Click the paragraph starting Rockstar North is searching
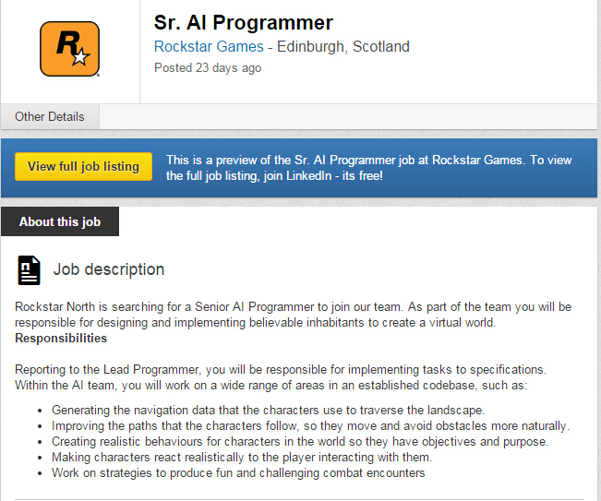This screenshot has height=501, width=601. pos(294,315)
